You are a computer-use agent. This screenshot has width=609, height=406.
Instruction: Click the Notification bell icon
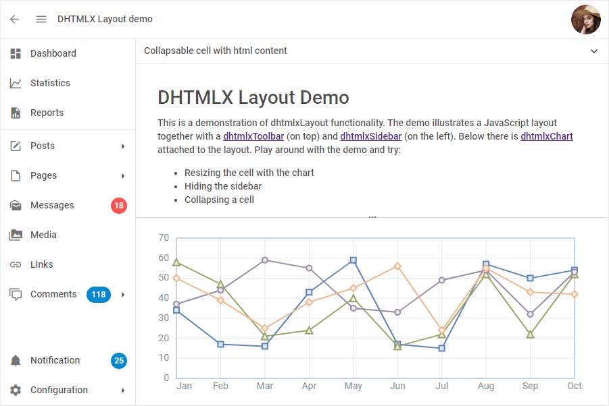tap(16, 361)
